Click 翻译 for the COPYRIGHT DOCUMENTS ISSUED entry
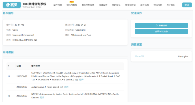This screenshot has width=195, height=105. tap(81, 79)
